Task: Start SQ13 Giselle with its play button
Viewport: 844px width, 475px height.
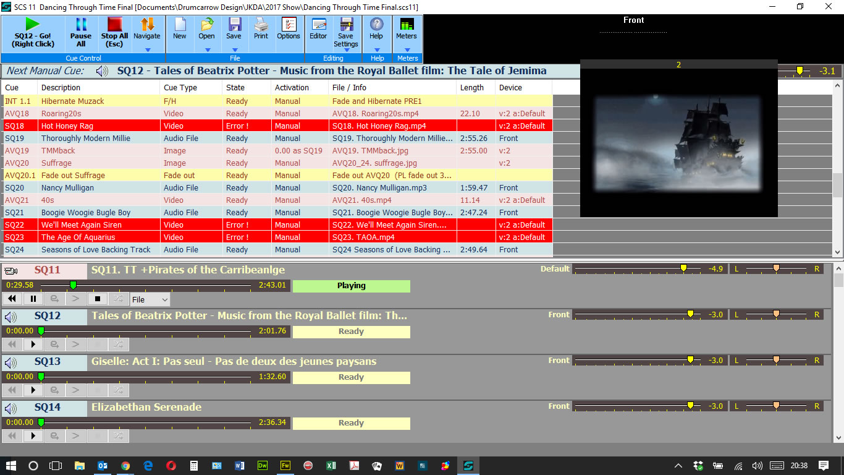Action: tap(33, 391)
